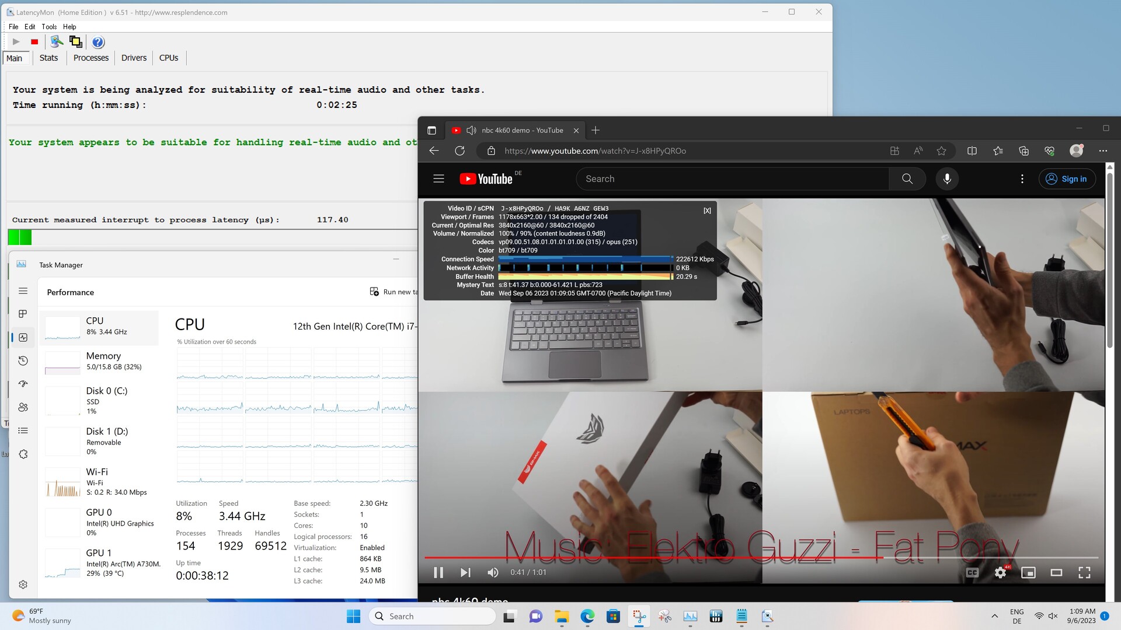
Task: Toggle closed captions on the video
Action: pos(972,572)
